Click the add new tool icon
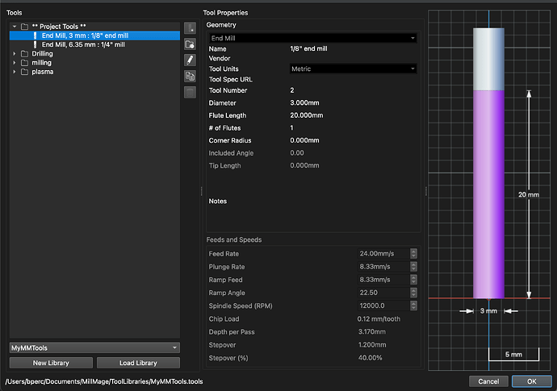The width and height of the screenshot is (557, 391). point(190,28)
